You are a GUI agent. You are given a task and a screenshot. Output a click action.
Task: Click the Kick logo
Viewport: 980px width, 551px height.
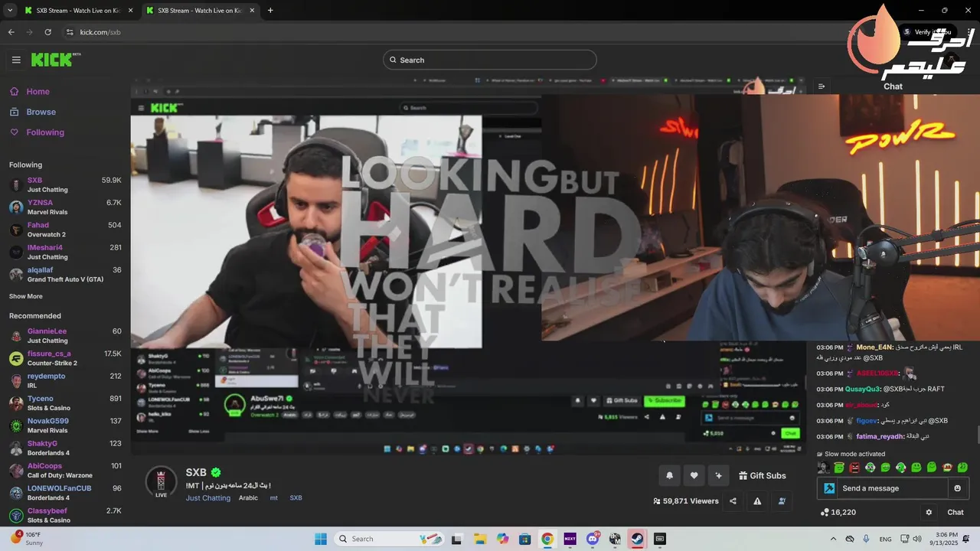click(56, 60)
